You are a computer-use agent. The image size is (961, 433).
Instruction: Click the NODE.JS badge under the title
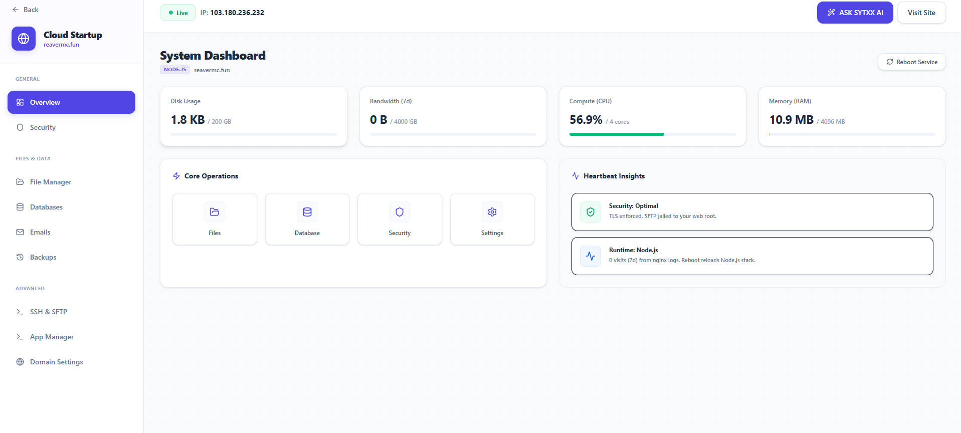point(175,70)
